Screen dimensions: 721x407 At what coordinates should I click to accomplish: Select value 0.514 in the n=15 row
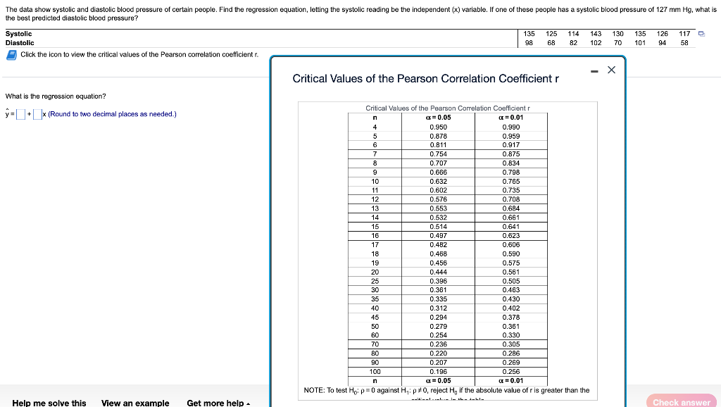click(x=438, y=226)
